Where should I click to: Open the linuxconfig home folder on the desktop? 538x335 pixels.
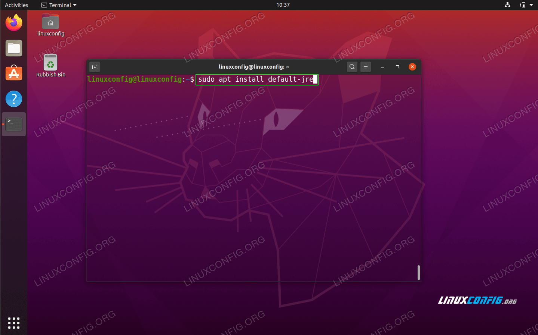[50, 25]
